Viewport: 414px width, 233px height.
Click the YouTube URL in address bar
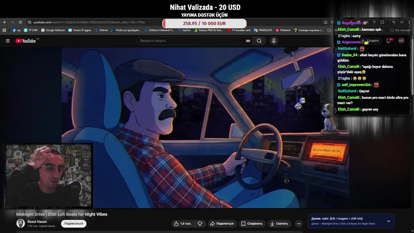(x=89, y=22)
